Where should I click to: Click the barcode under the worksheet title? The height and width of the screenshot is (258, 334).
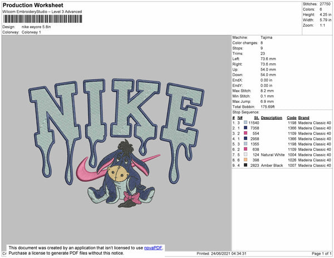coord(43,19)
